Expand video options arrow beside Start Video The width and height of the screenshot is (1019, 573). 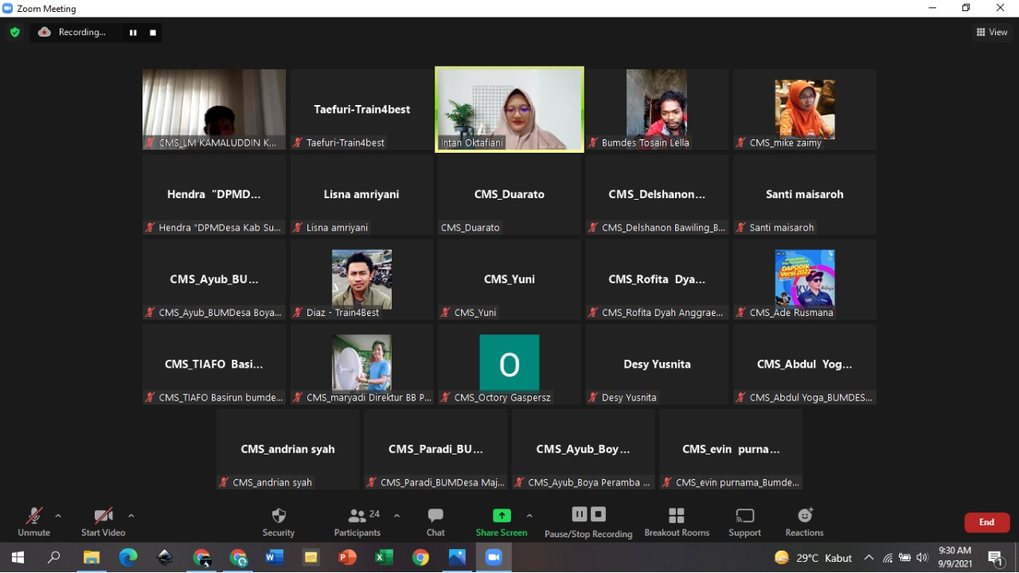click(x=131, y=516)
